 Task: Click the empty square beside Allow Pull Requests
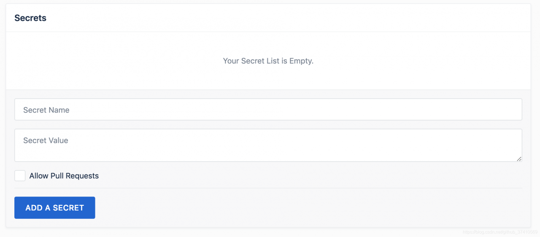coord(20,176)
